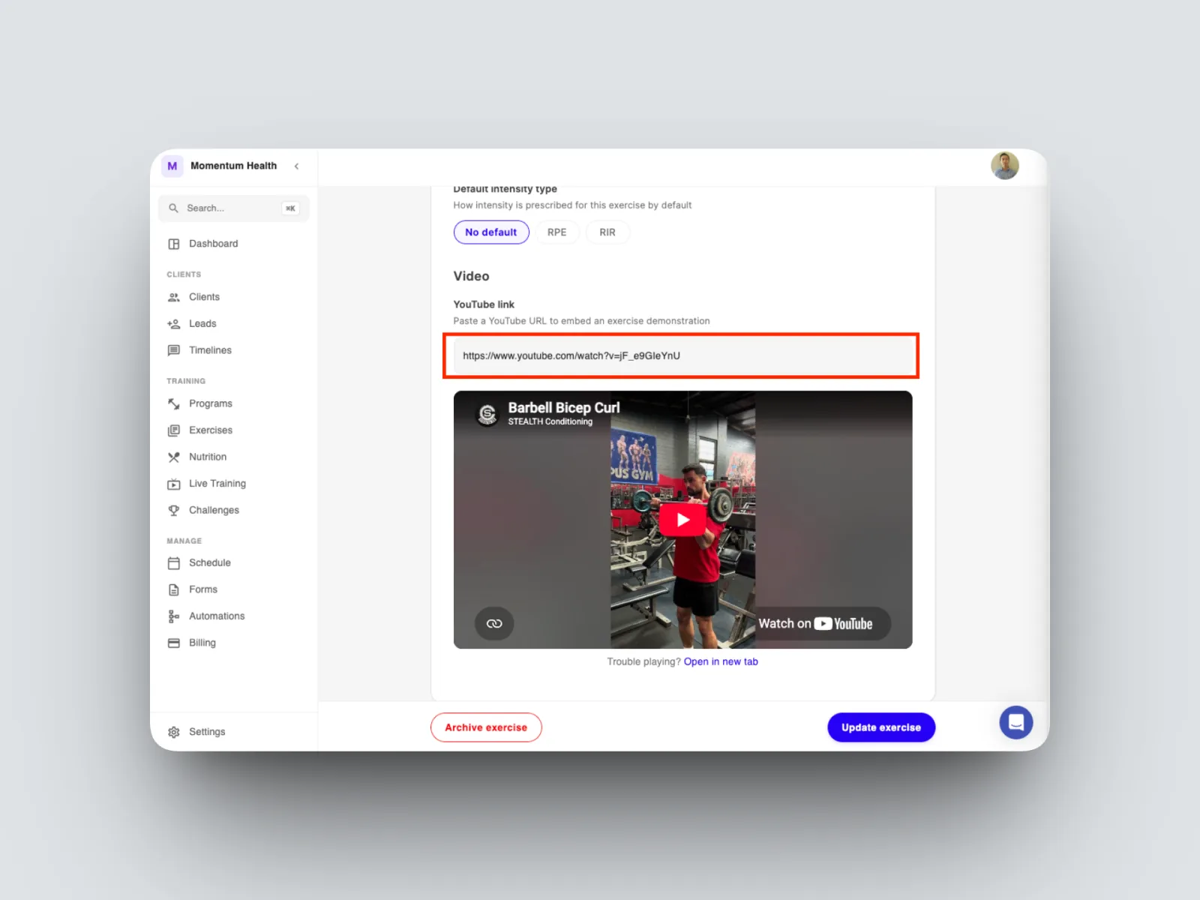Click the Forms document icon
The image size is (1200, 900).
174,589
